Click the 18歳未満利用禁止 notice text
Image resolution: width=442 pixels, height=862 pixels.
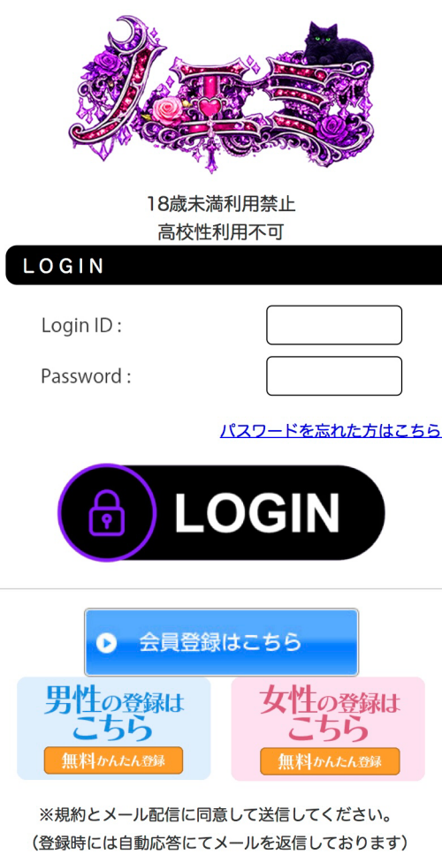(221, 205)
